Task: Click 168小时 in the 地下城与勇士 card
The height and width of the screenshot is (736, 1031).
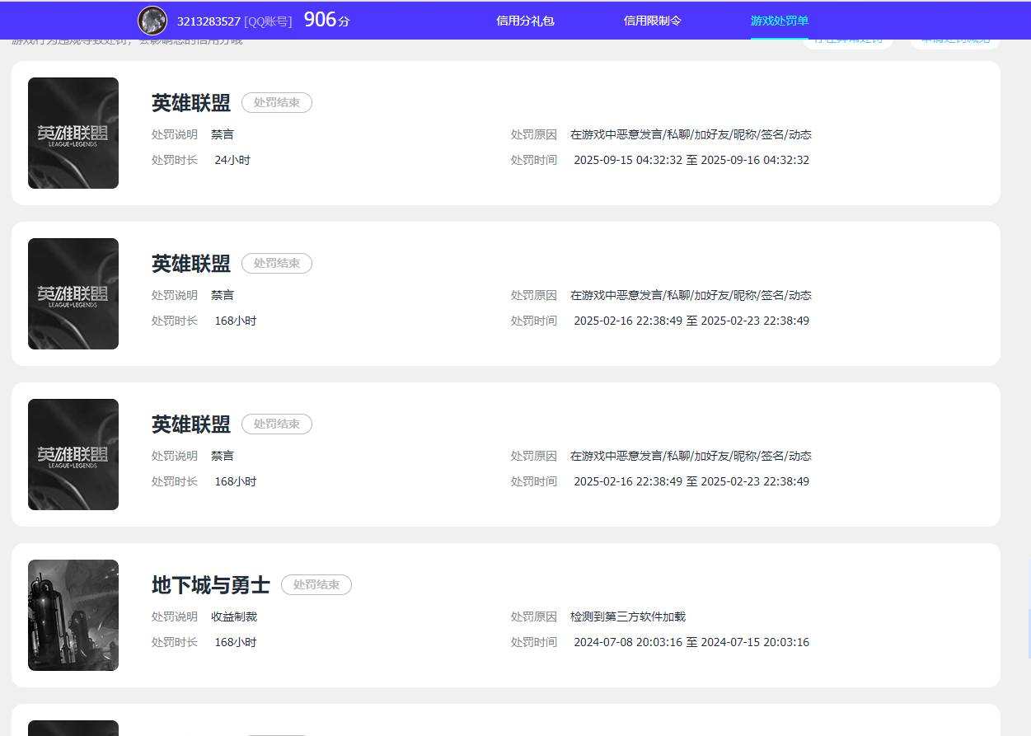Action: 236,642
